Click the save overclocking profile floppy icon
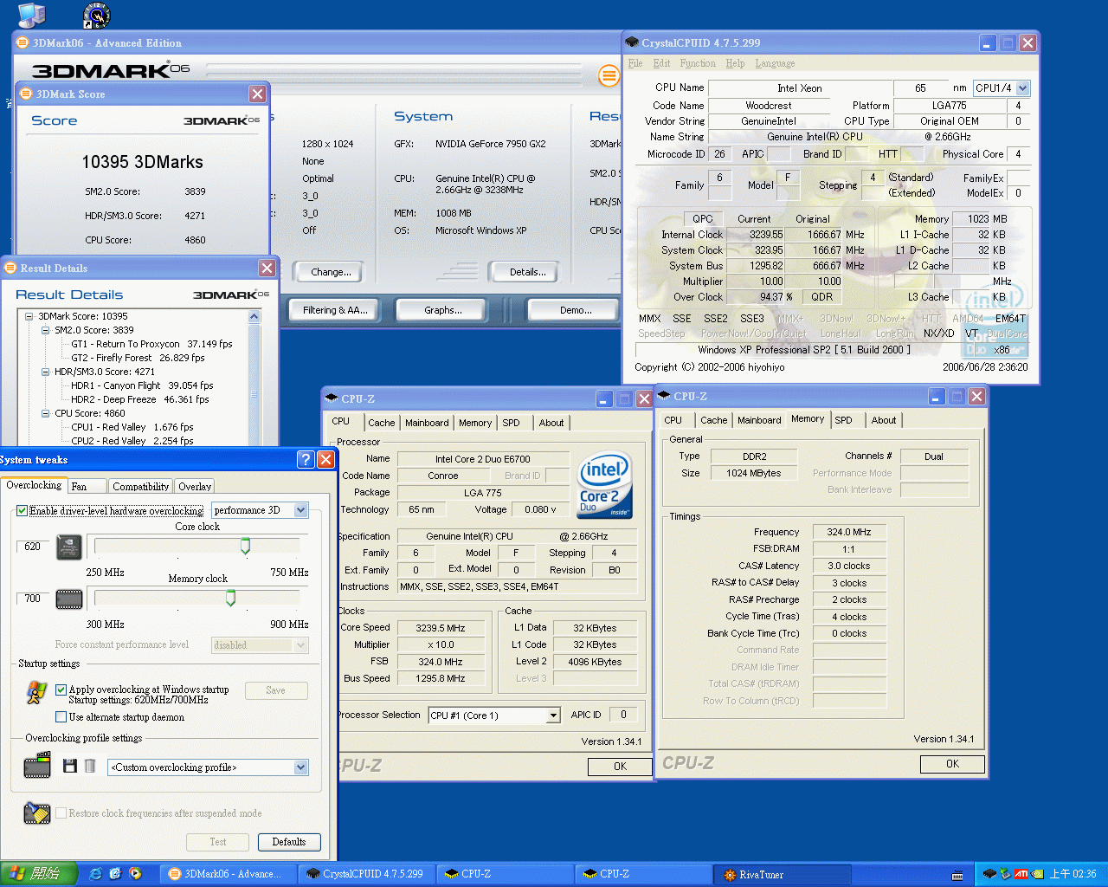Image resolution: width=1108 pixels, height=887 pixels. tap(70, 767)
